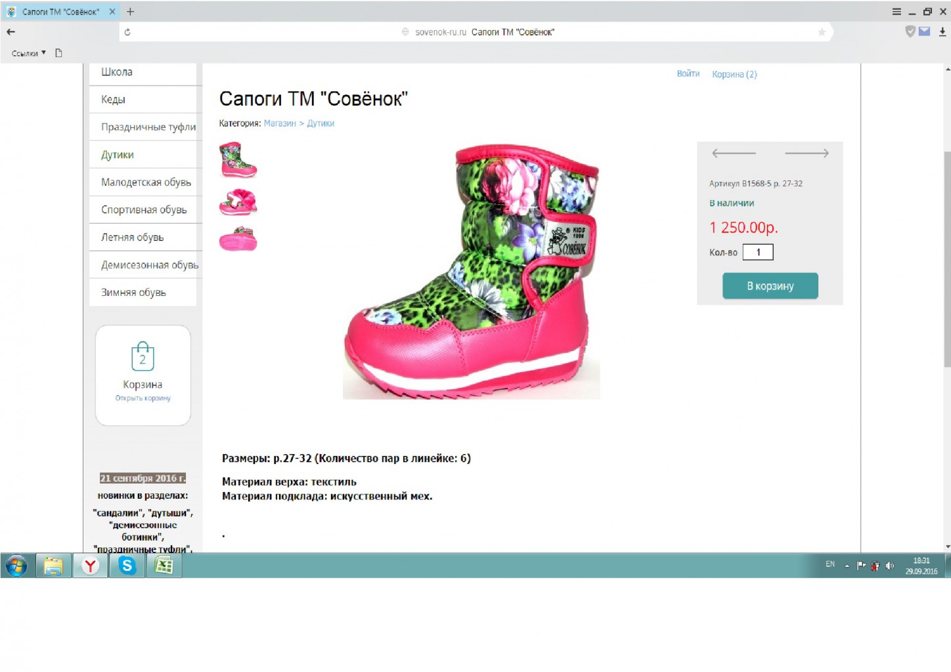
Task: Open the Корзина (2) link
Action: coord(734,74)
